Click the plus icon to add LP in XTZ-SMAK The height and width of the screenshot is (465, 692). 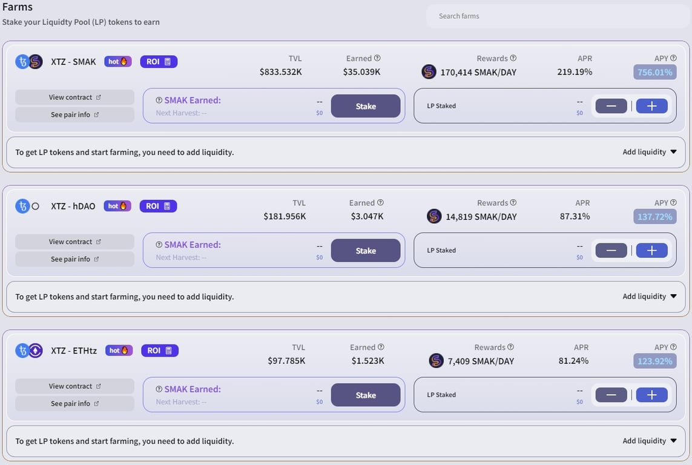pos(651,106)
